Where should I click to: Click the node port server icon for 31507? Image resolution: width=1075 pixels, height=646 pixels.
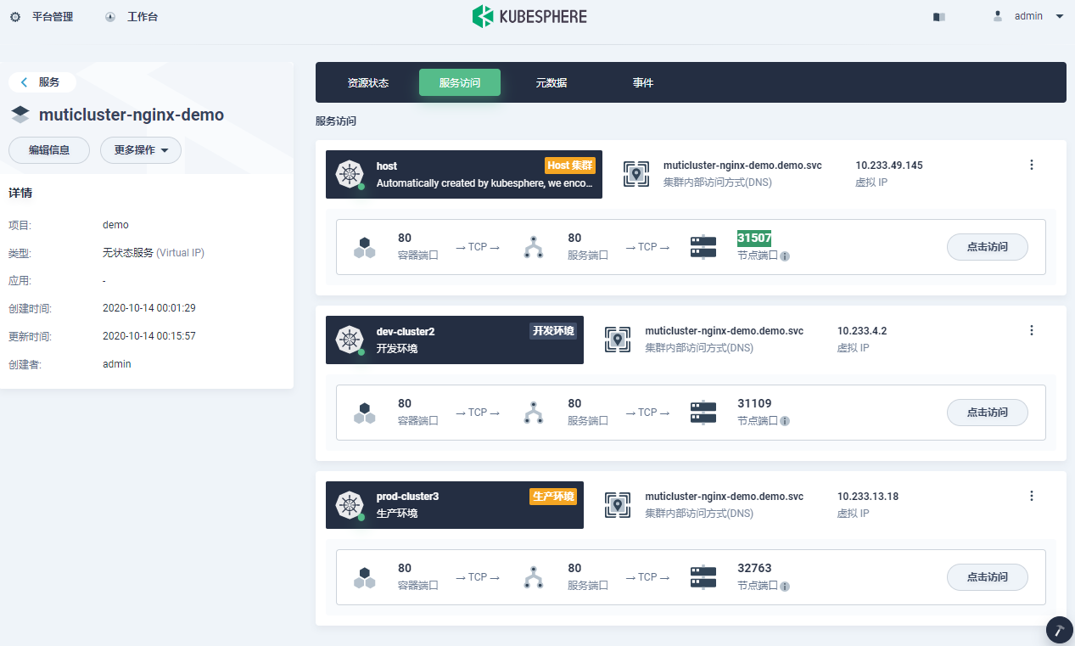703,247
